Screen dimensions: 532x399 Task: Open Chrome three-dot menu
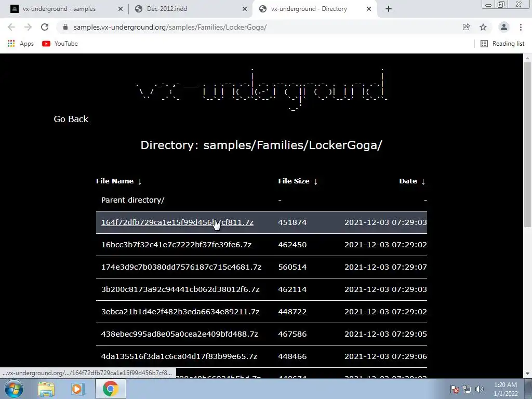(521, 27)
